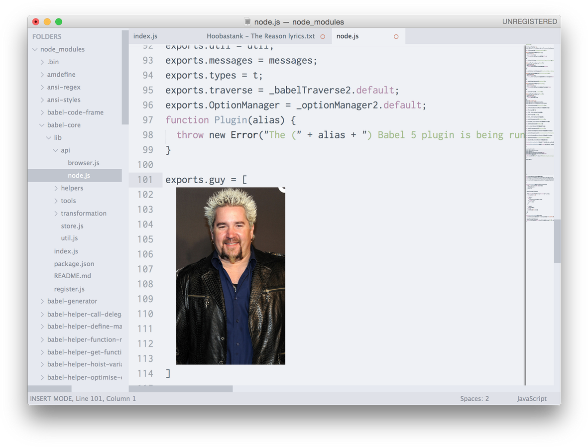The image size is (588, 447).
Task: Click the exports.guy = [ line
Action: pos(206,180)
